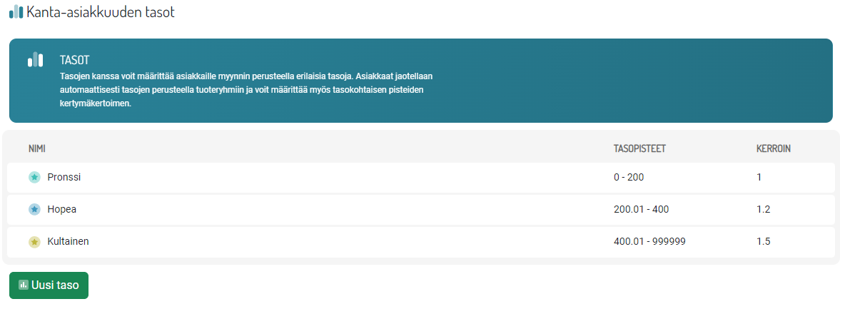
Task: Click the Hopea range 200.01 - 400
Action: click(x=641, y=210)
